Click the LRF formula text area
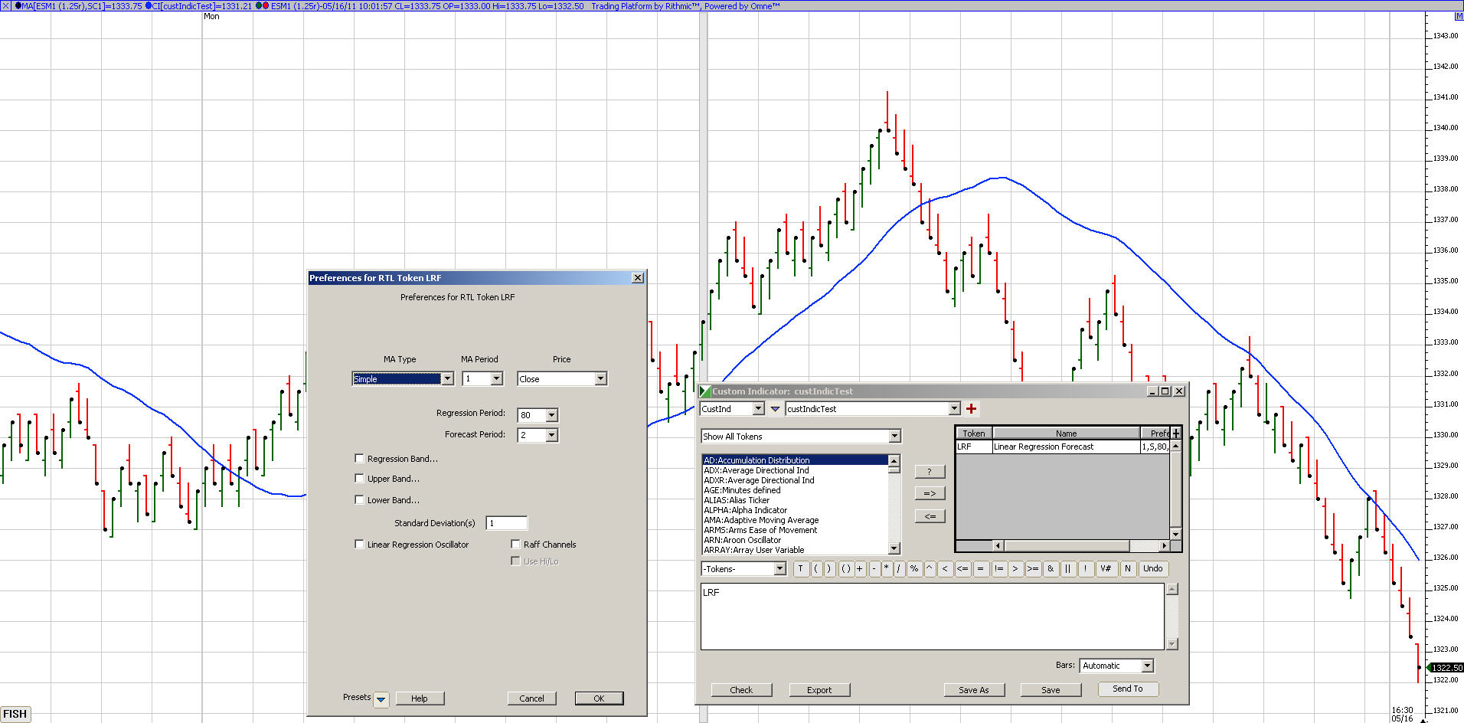 [932, 617]
